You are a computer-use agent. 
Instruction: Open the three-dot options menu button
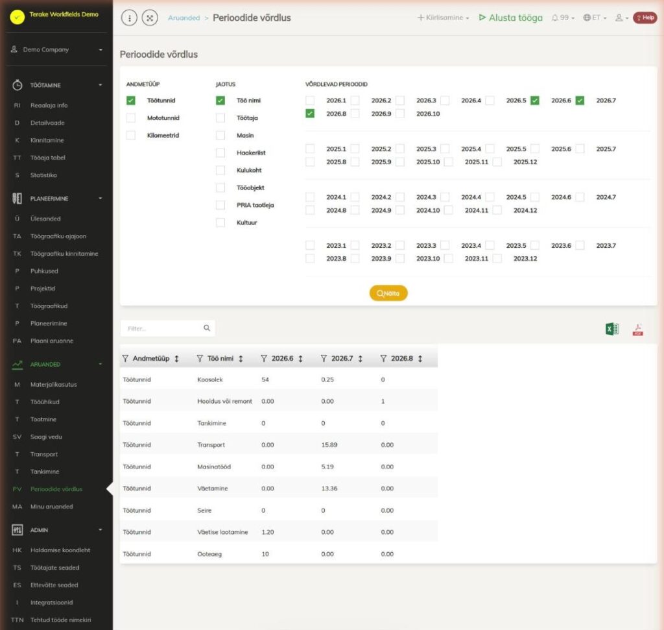click(x=129, y=18)
